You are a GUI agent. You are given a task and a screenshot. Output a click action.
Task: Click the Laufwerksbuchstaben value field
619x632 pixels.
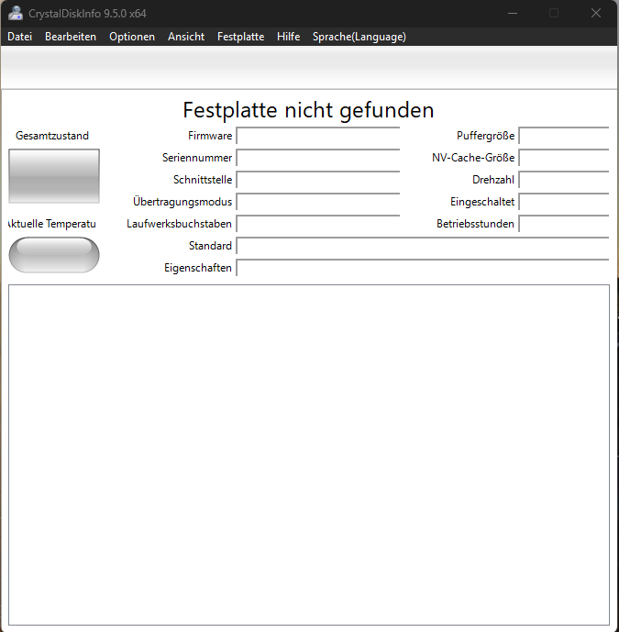[x=318, y=224]
